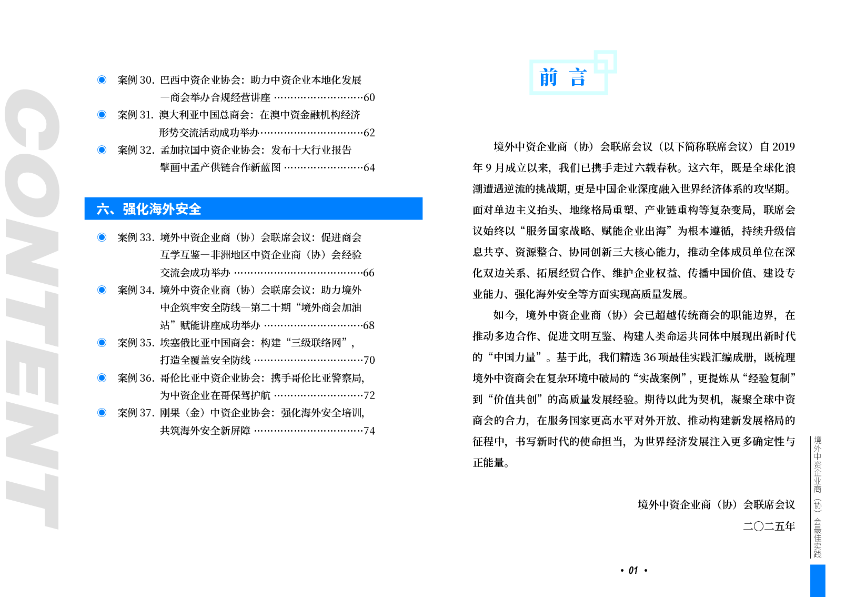Screen dimensions: 845x597
Task: Open entry 案例 30 巴西中资企业协会
Action: 239,80
